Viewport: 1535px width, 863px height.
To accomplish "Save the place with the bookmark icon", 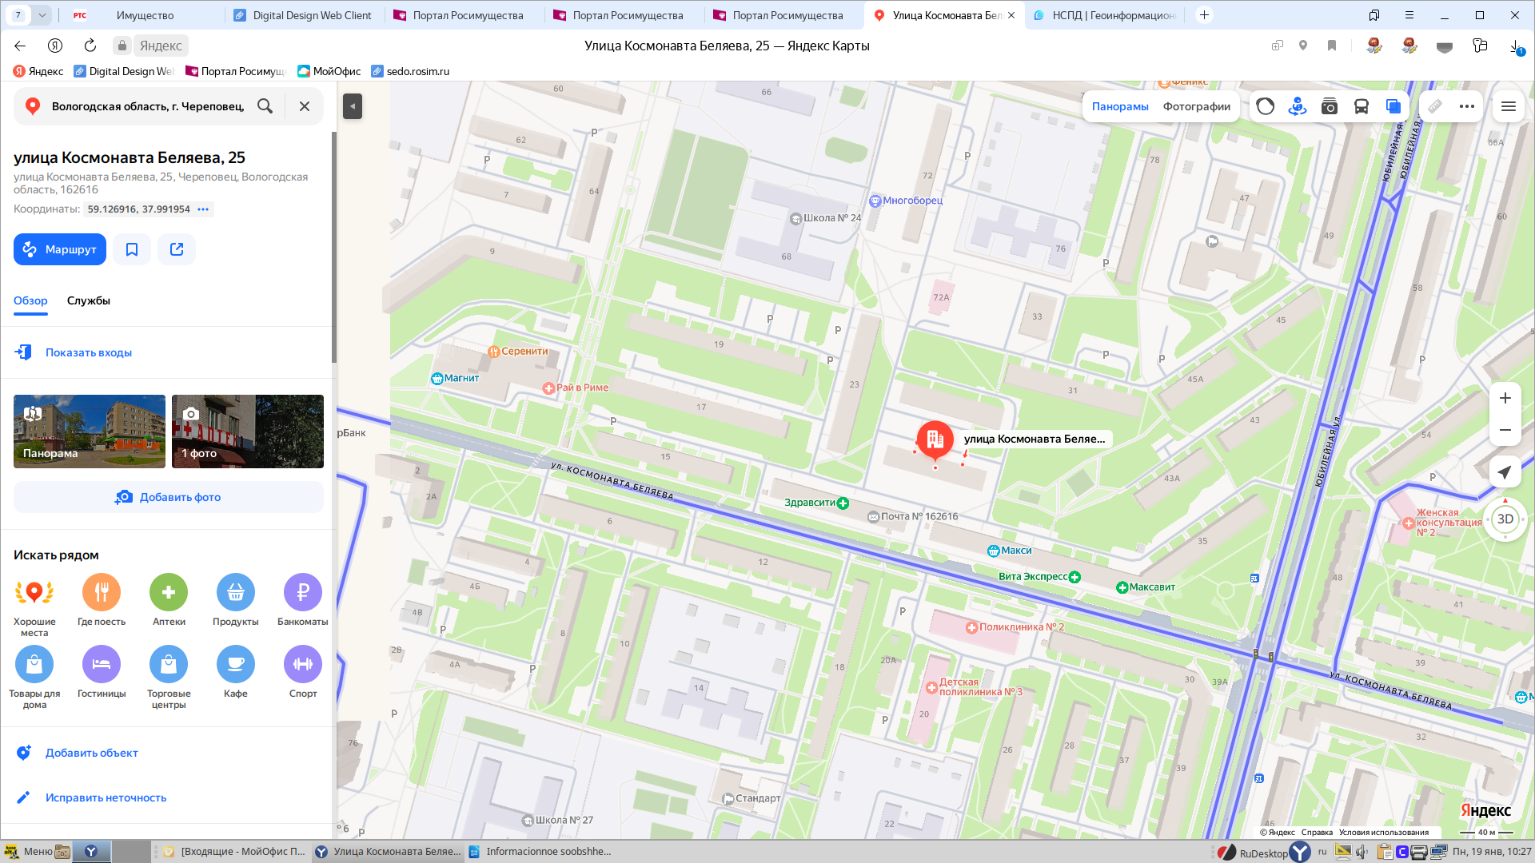I will click(132, 249).
